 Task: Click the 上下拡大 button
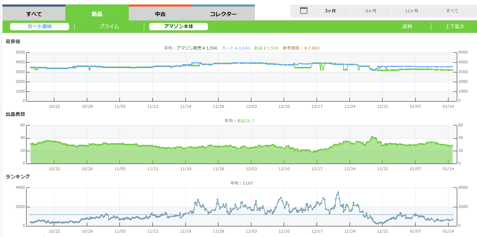455,26
